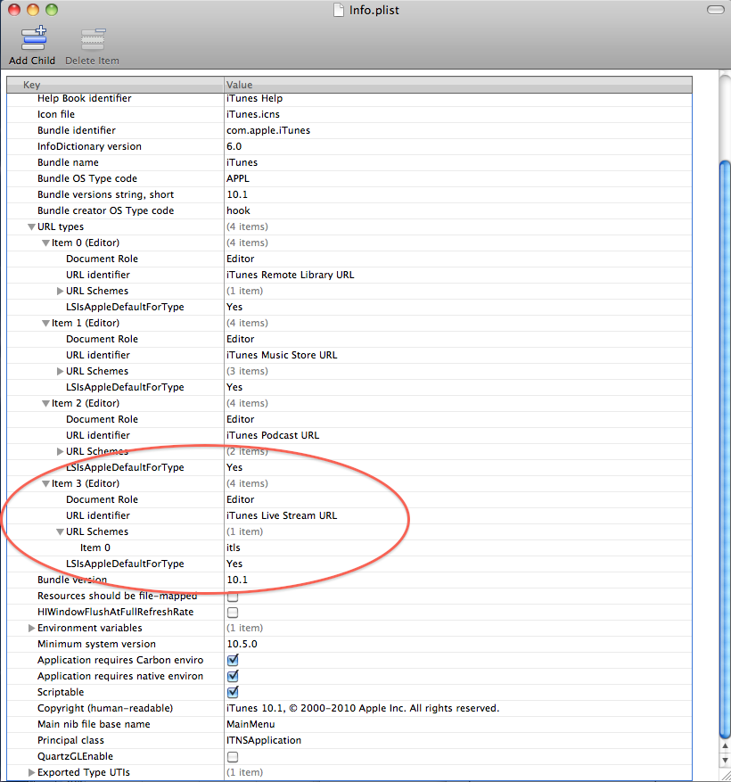The image size is (731, 782).
Task: Select Main nib file base name key
Action: (94, 724)
